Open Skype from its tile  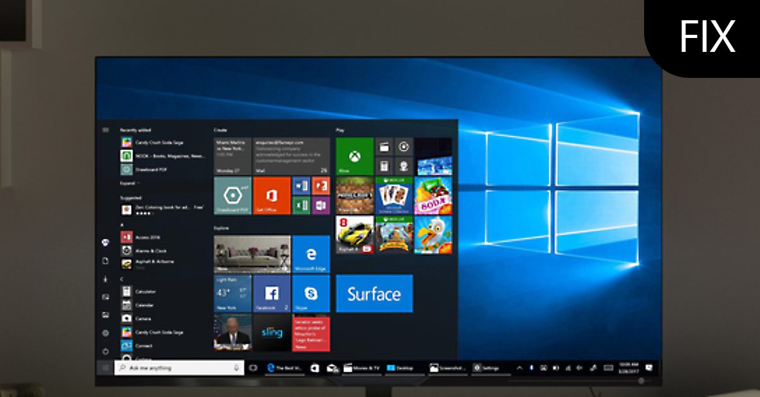pyautogui.click(x=310, y=293)
